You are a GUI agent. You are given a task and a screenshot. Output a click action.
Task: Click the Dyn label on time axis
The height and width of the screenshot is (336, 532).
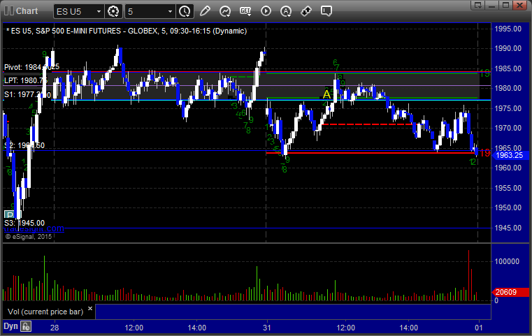[10, 326]
